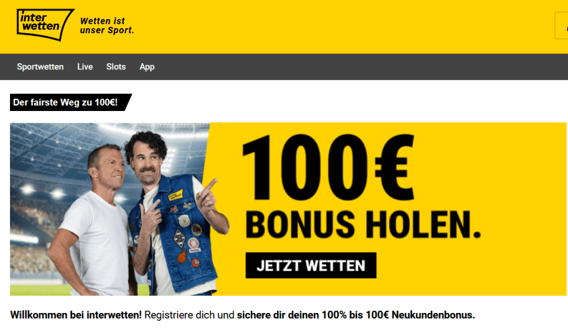
Task: Click the interwetten logo in header
Action: (45, 24)
